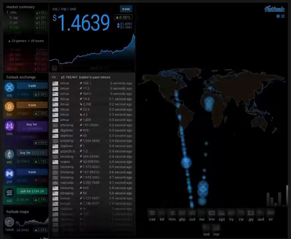291x239 pixels.
Task: Select the try currency flag
Action: 231,213
